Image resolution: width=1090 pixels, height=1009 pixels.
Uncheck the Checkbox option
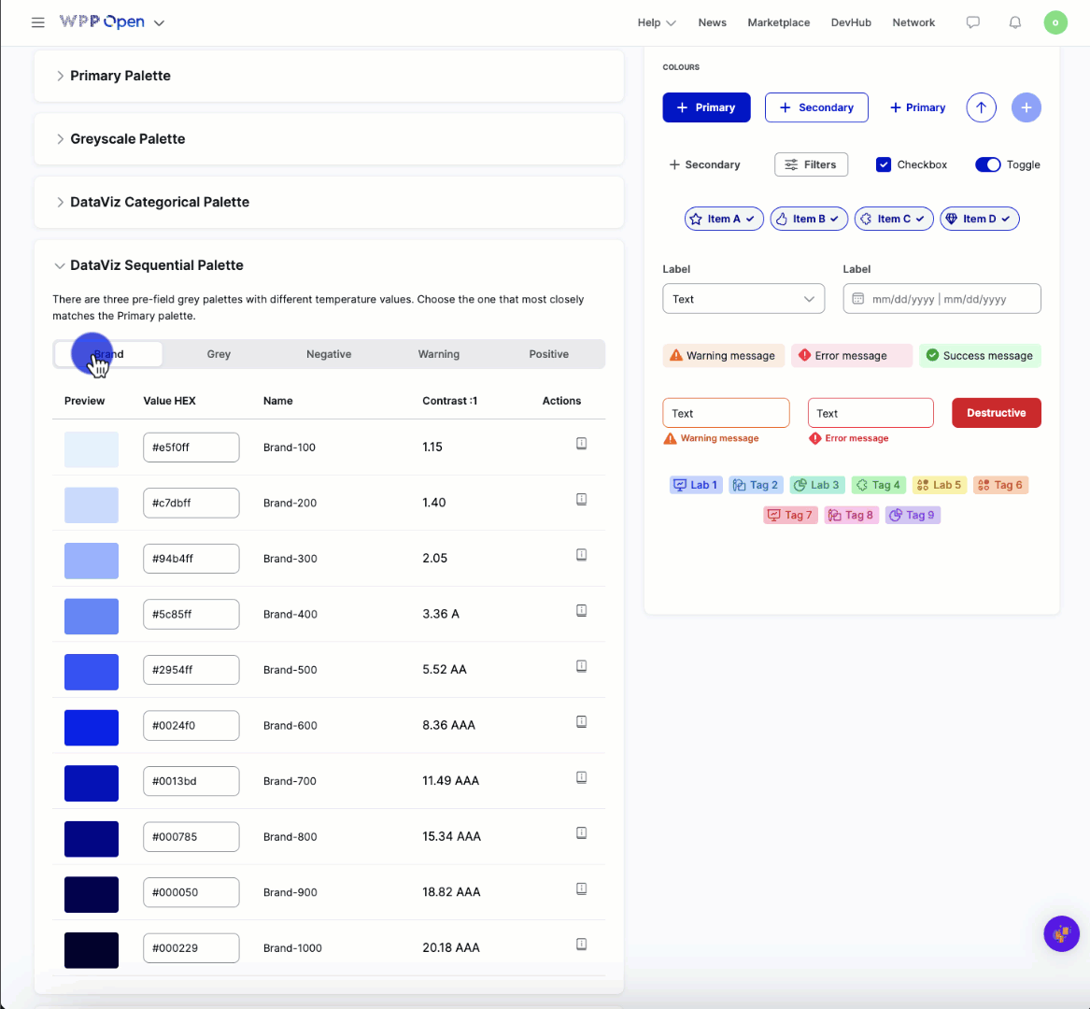pos(884,164)
